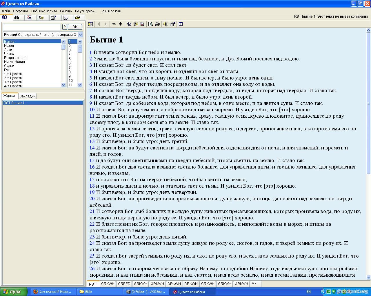Switch to the Закладки tab
This screenshot has height=296, width=371.
27,96
